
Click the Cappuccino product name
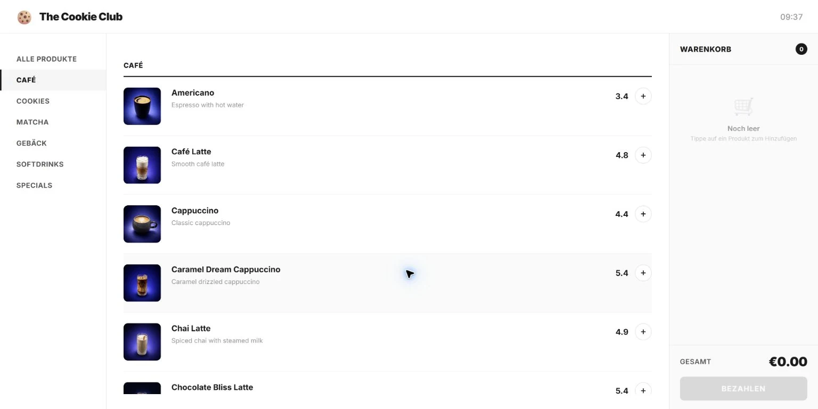[195, 211]
